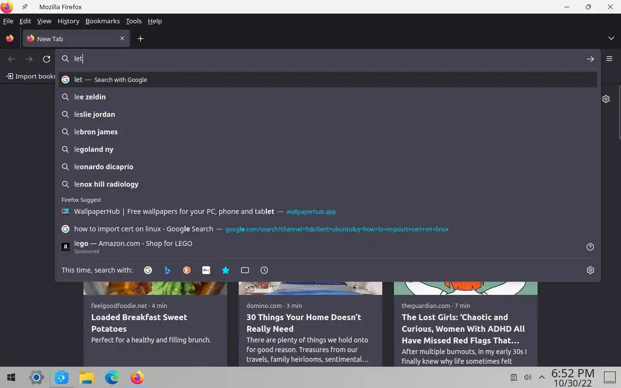Open the list all tabs dropdown
This screenshot has width=621, height=388.
[x=611, y=38]
